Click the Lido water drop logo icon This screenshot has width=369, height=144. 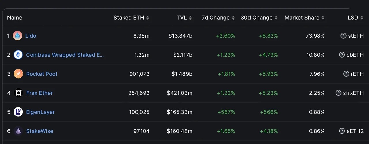pyautogui.click(x=18, y=36)
